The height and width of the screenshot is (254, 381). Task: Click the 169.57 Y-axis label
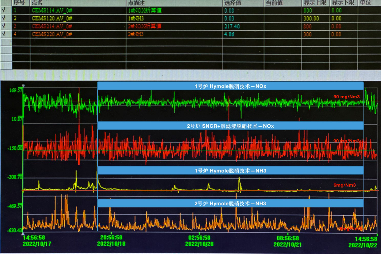[16, 90]
